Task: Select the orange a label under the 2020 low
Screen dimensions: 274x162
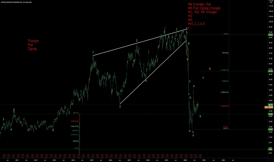Action: click(193, 135)
